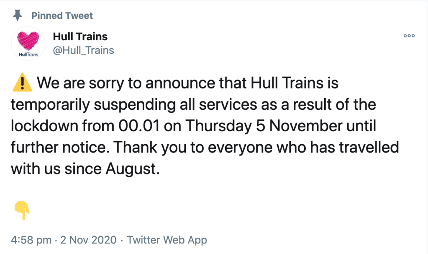This screenshot has width=428, height=254.
Task: Click the last line 'with us since August.'
Action: click(85, 169)
